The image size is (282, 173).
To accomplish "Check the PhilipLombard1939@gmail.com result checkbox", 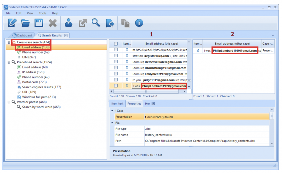I will click(115, 86).
